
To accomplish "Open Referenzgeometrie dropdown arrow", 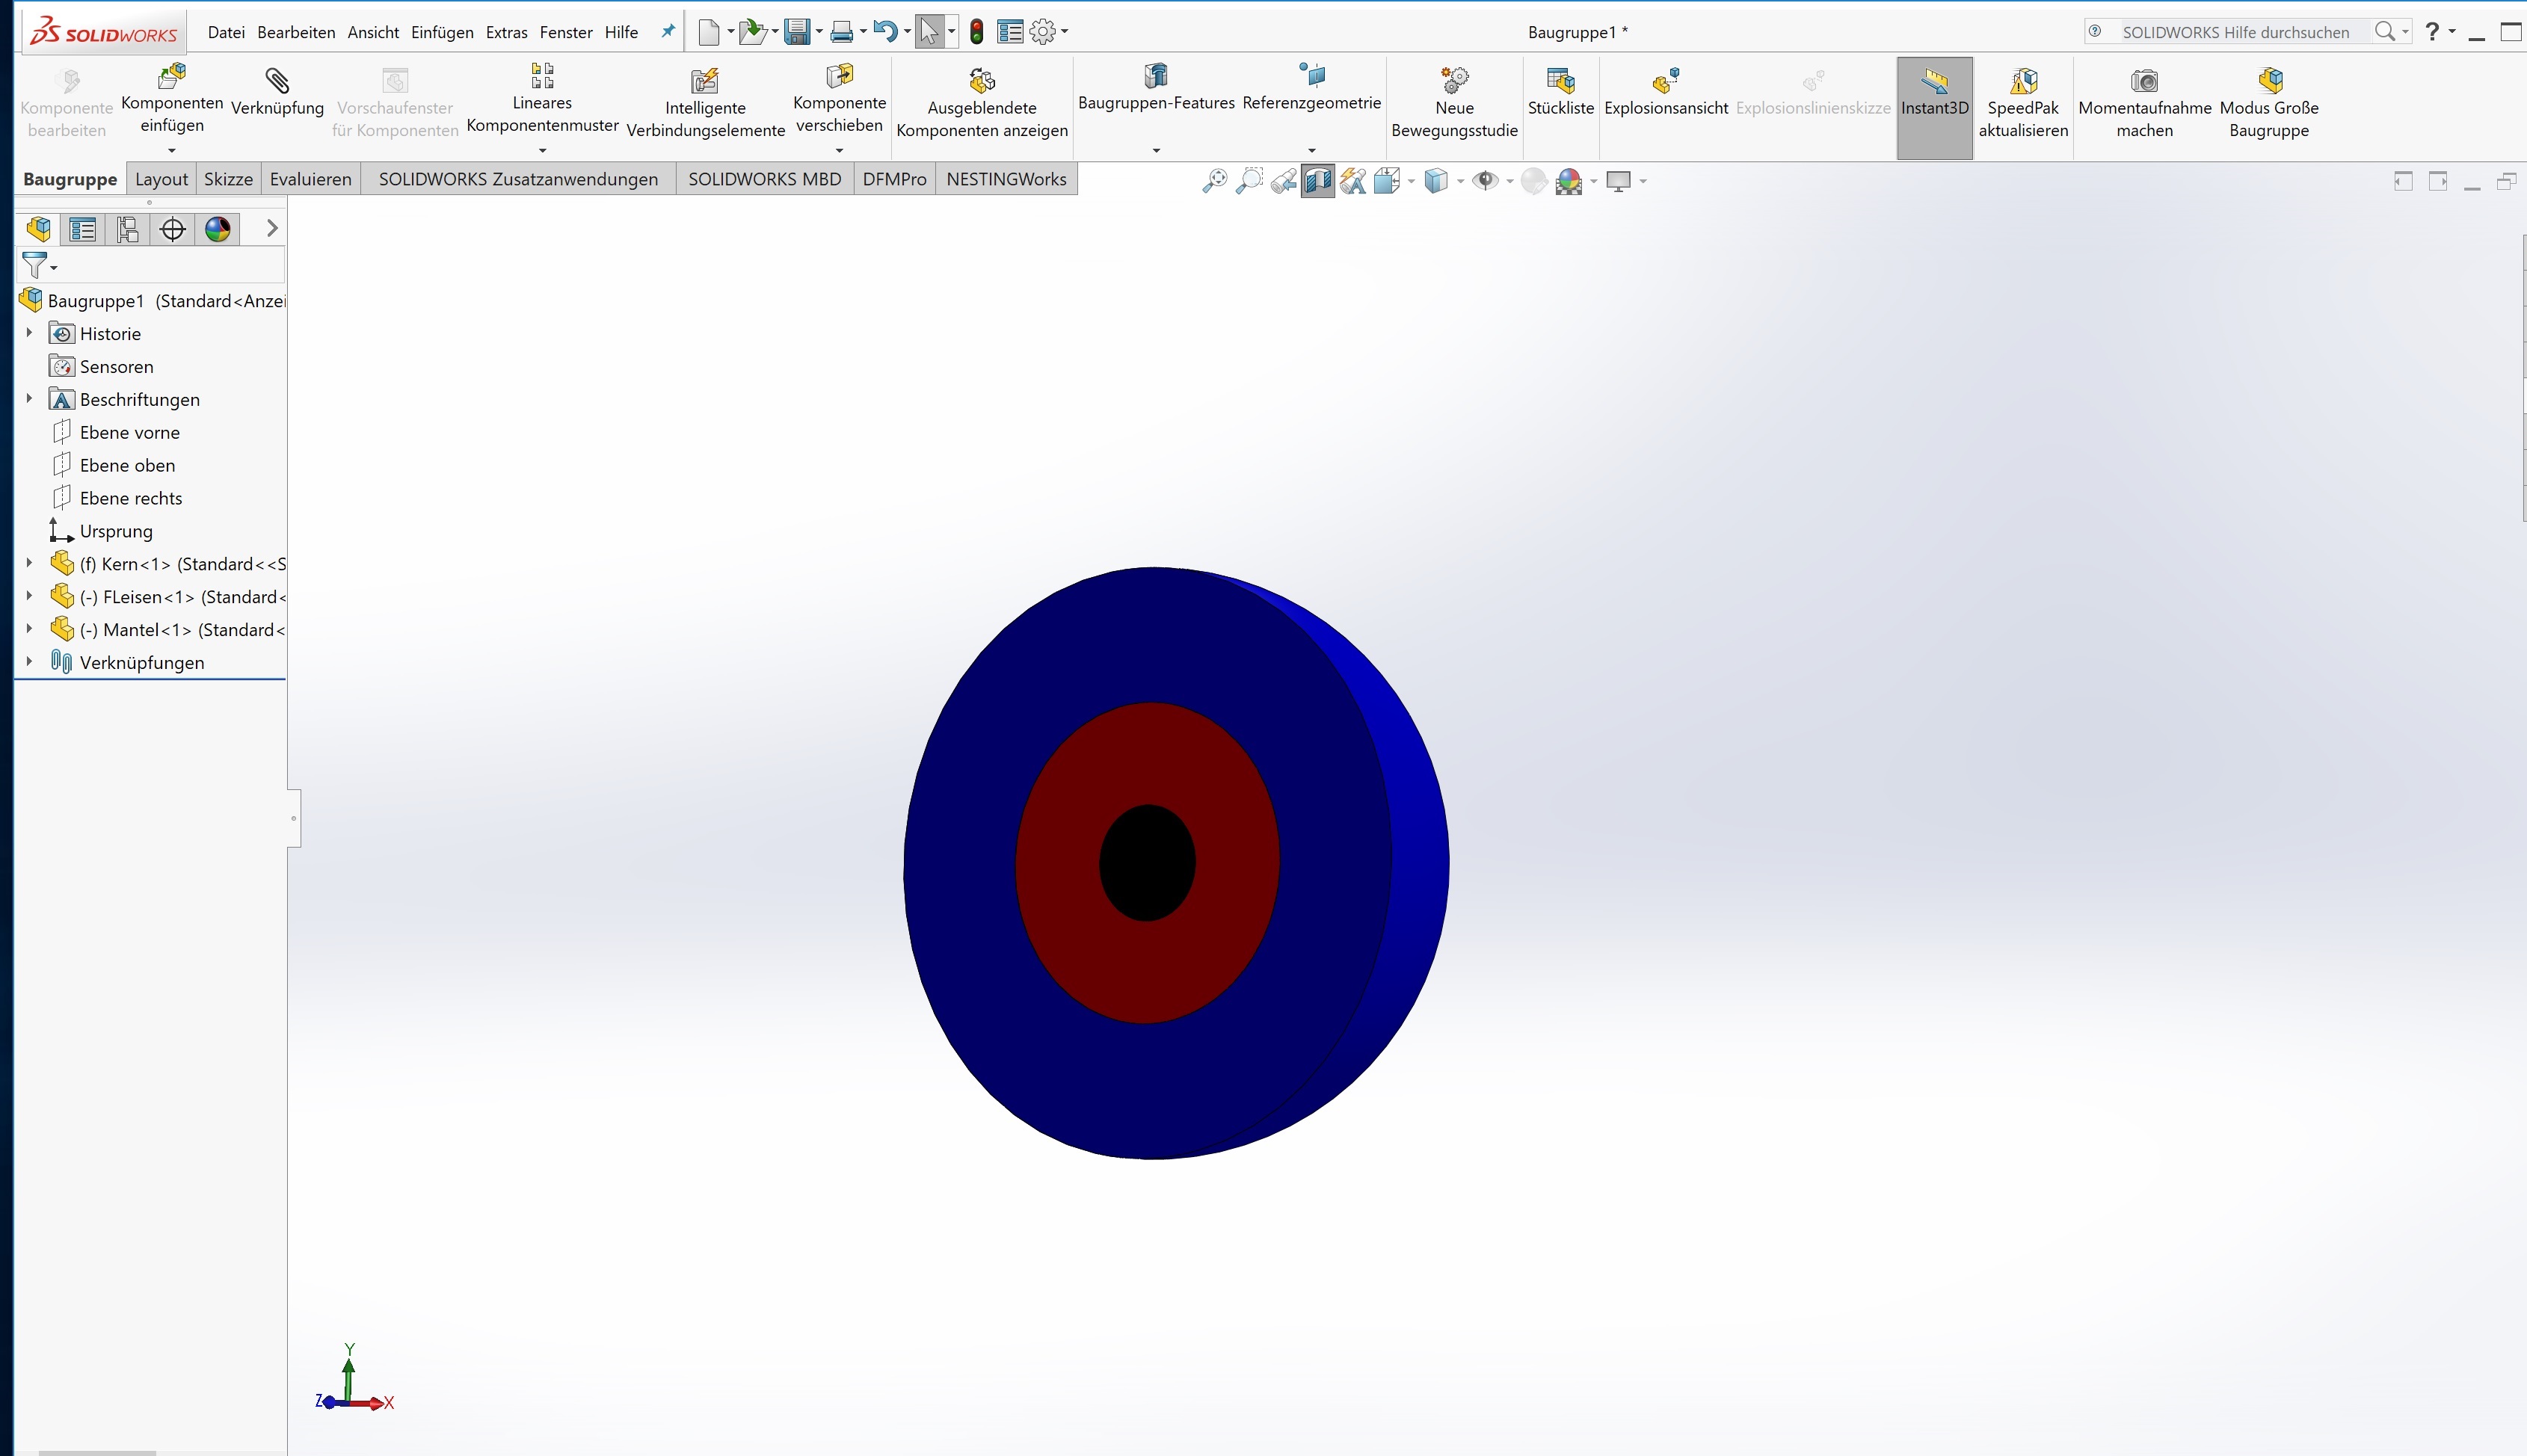I will [1312, 151].
